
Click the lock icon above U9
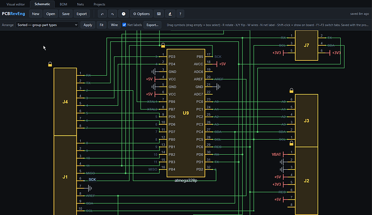tap(163, 45)
